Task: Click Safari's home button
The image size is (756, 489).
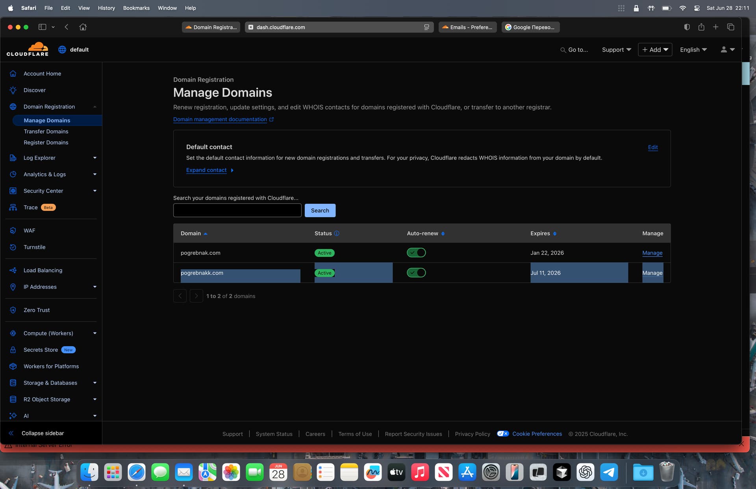Action: click(83, 27)
